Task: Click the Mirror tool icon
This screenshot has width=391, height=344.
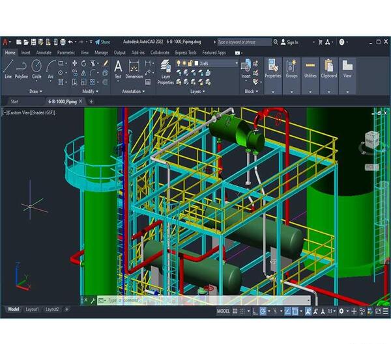Action: click(83, 73)
